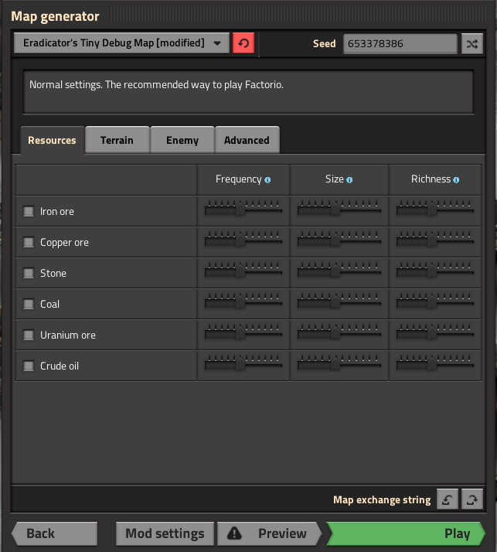Screen dimensions: 497x552
Task: Click the Uranium ore frequency slider
Action: coord(243,332)
